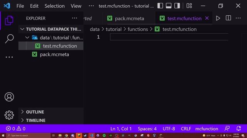Select encoding UTF-8 in status bar
The width and height of the screenshot is (247, 138).
click(169, 129)
